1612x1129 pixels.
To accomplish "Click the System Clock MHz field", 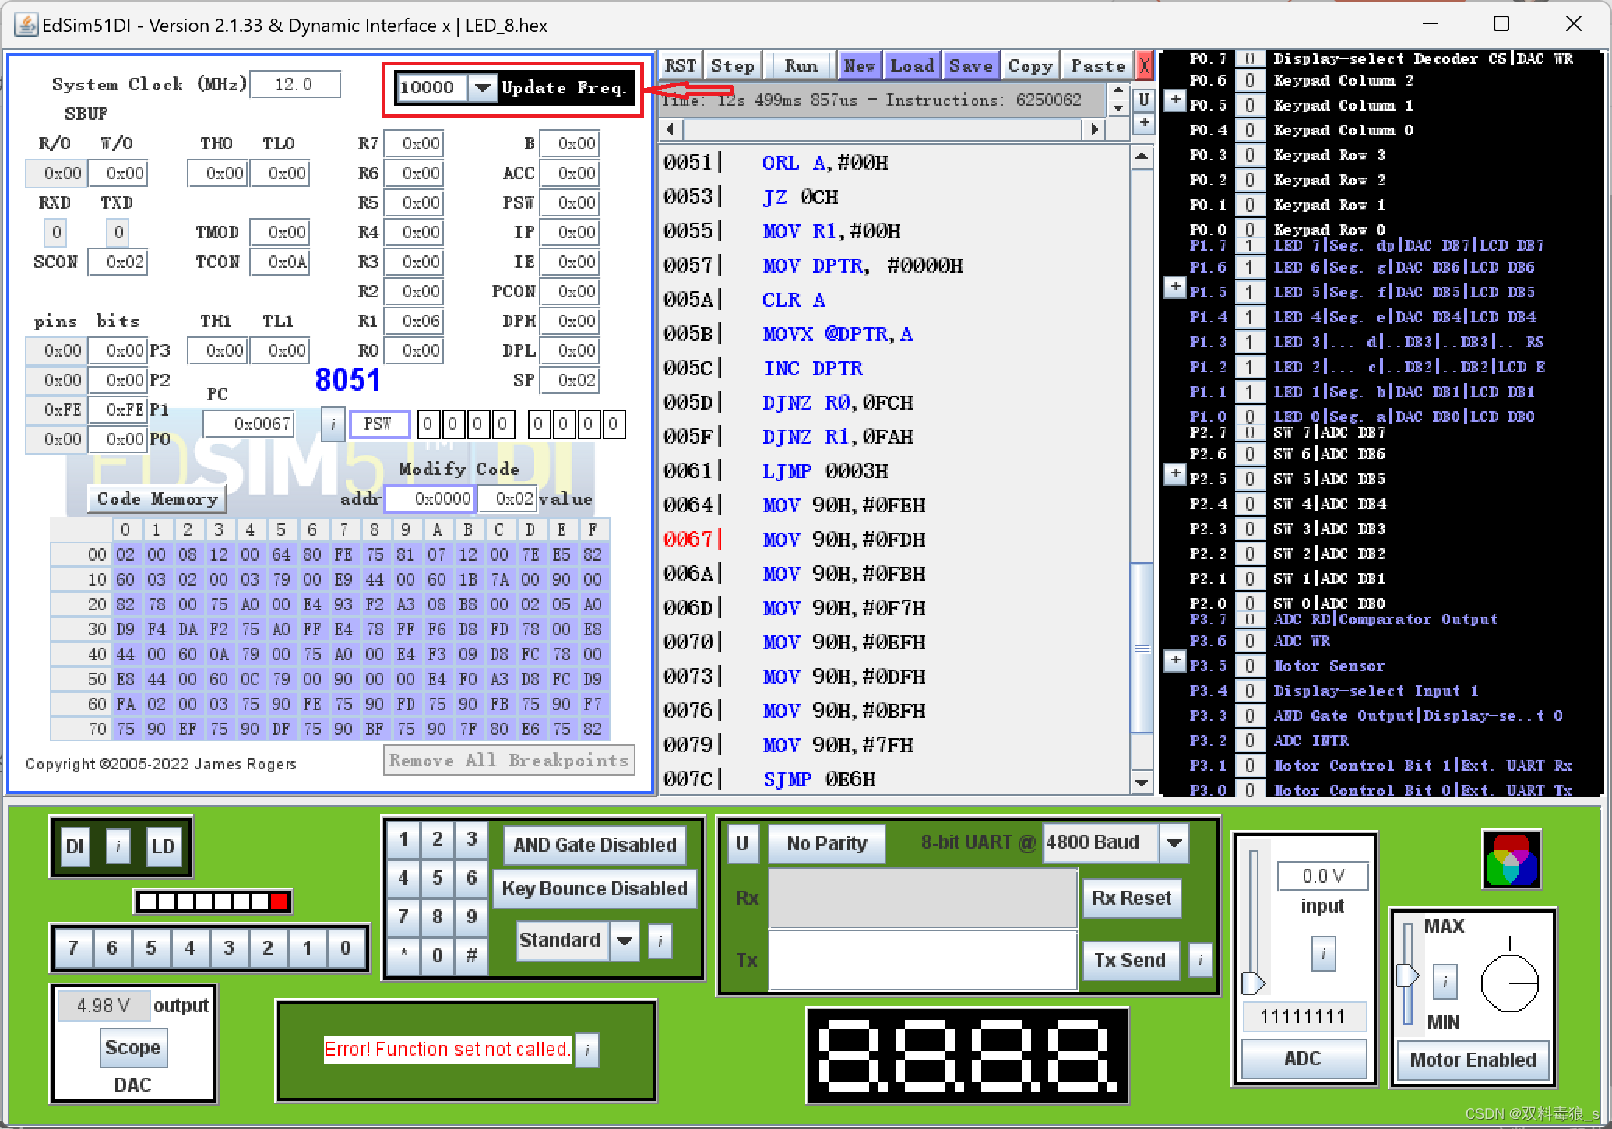I will (x=294, y=84).
